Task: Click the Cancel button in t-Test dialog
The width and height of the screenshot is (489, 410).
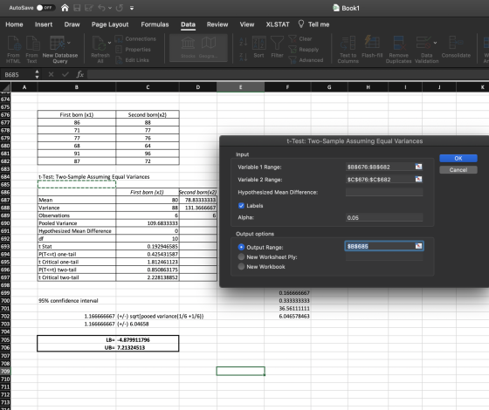Action: coord(458,170)
